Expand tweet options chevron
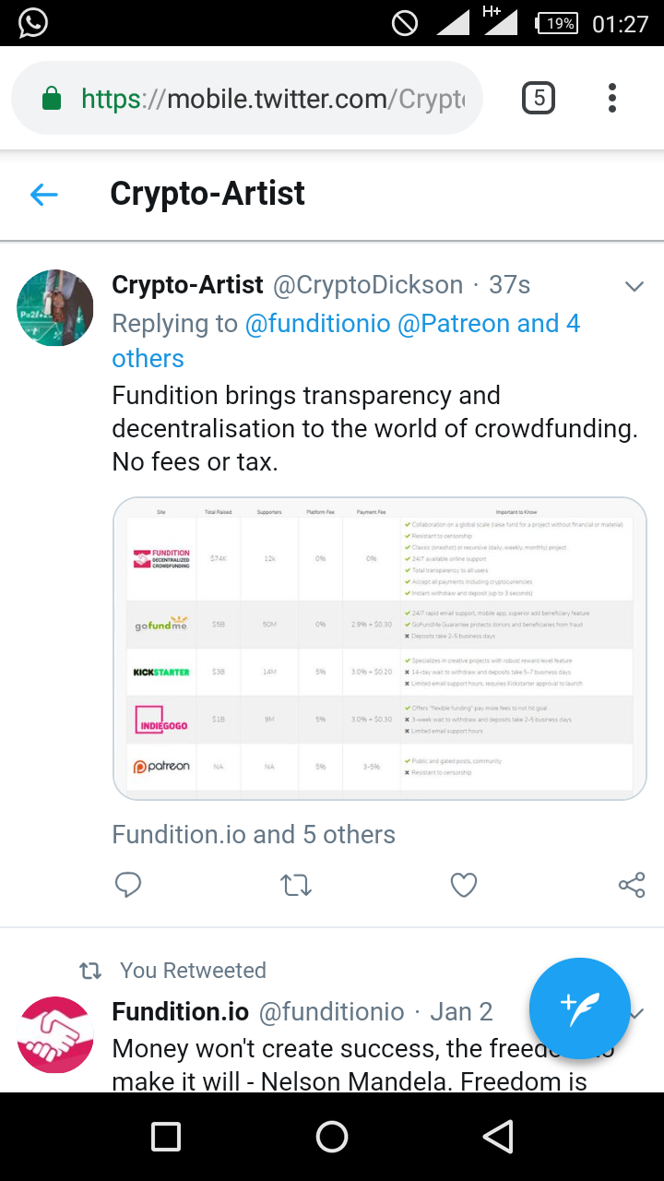This screenshot has height=1181, width=664. [x=634, y=287]
